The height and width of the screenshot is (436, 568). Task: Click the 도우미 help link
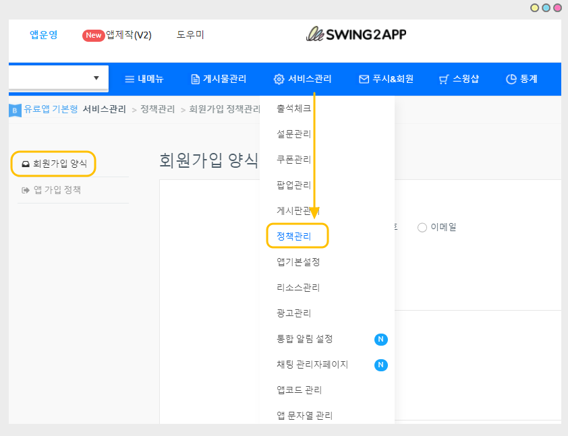(x=190, y=35)
